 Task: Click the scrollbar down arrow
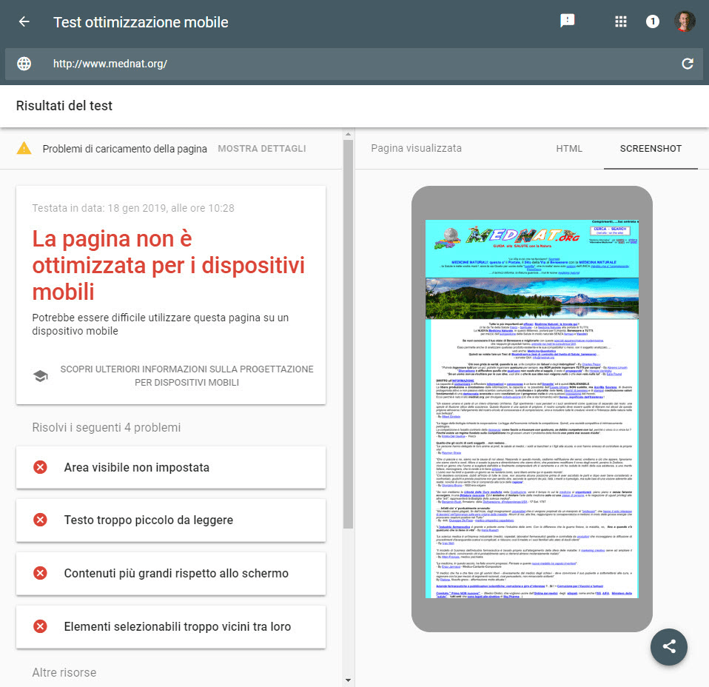point(348,680)
